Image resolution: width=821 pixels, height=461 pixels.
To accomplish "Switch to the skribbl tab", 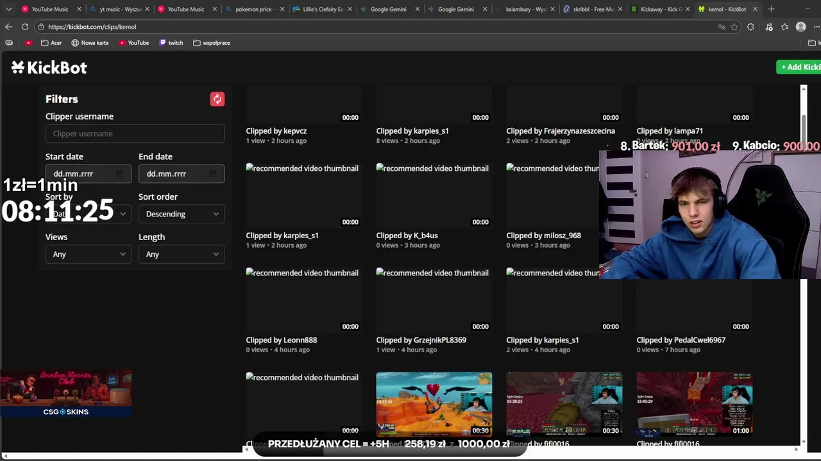I will [x=592, y=9].
